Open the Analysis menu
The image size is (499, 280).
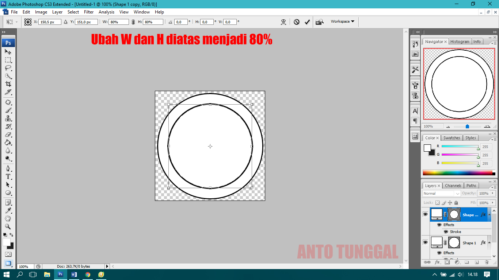(106, 12)
